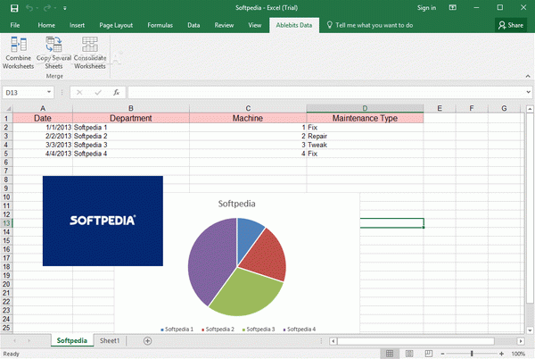
Task: Click the date 4/4/2013 cell
Action: (x=43, y=154)
